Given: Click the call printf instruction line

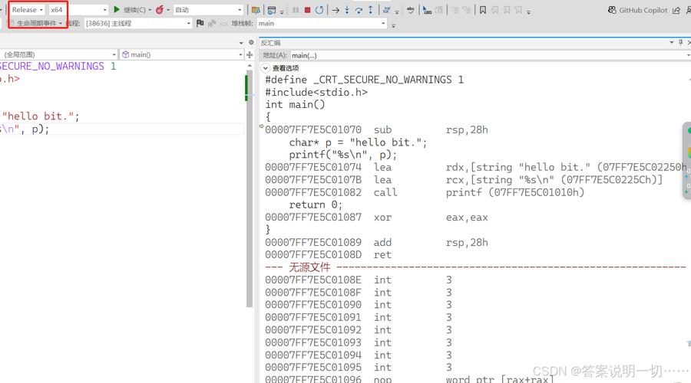Looking at the screenshot, I should coord(425,192).
